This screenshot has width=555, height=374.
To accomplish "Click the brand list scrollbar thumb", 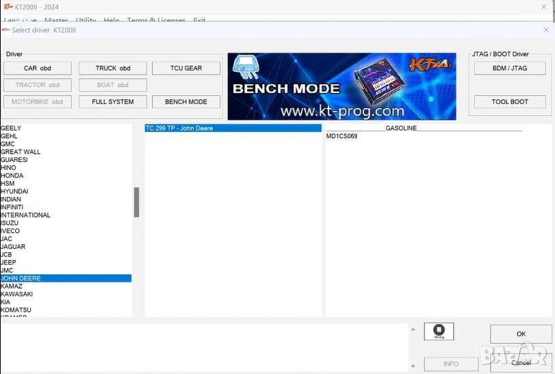I will point(136,202).
